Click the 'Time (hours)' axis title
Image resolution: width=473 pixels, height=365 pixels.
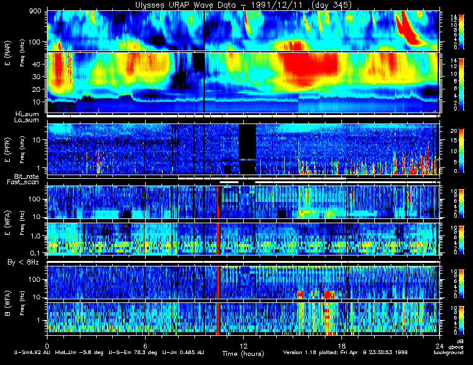pos(243,354)
